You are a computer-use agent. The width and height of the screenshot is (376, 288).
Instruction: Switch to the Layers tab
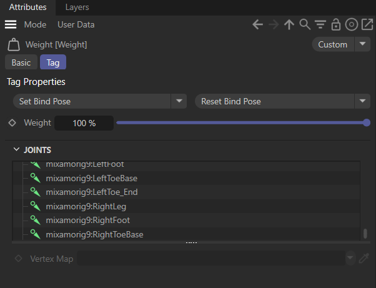(77, 7)
